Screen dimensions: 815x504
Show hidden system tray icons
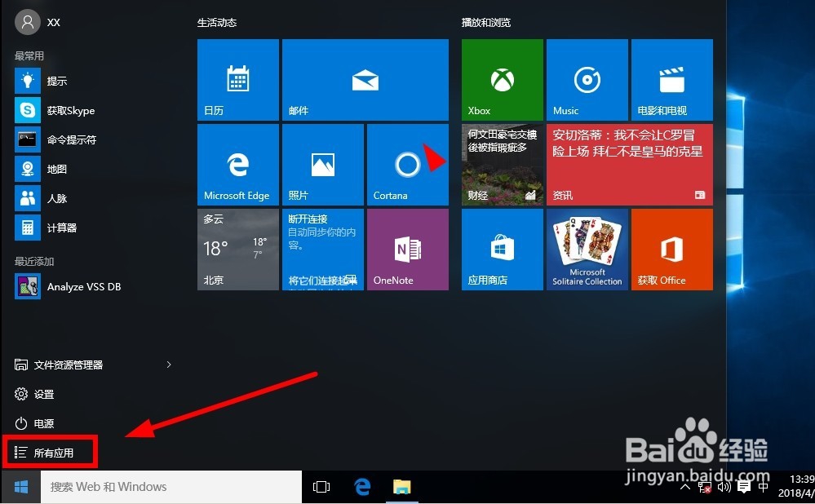685,487
